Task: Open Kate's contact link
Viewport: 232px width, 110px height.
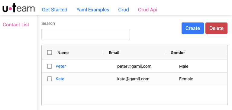Action: point(60,79)
